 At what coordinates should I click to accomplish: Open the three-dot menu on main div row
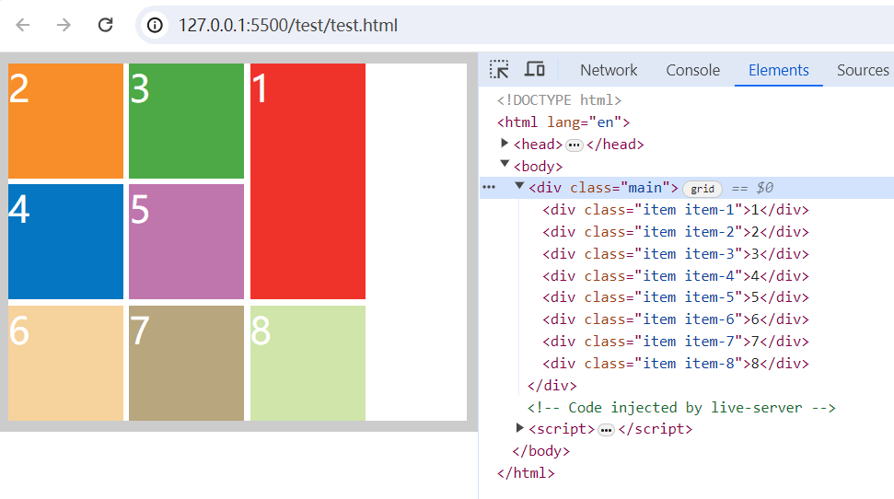[x=489, y=188]
